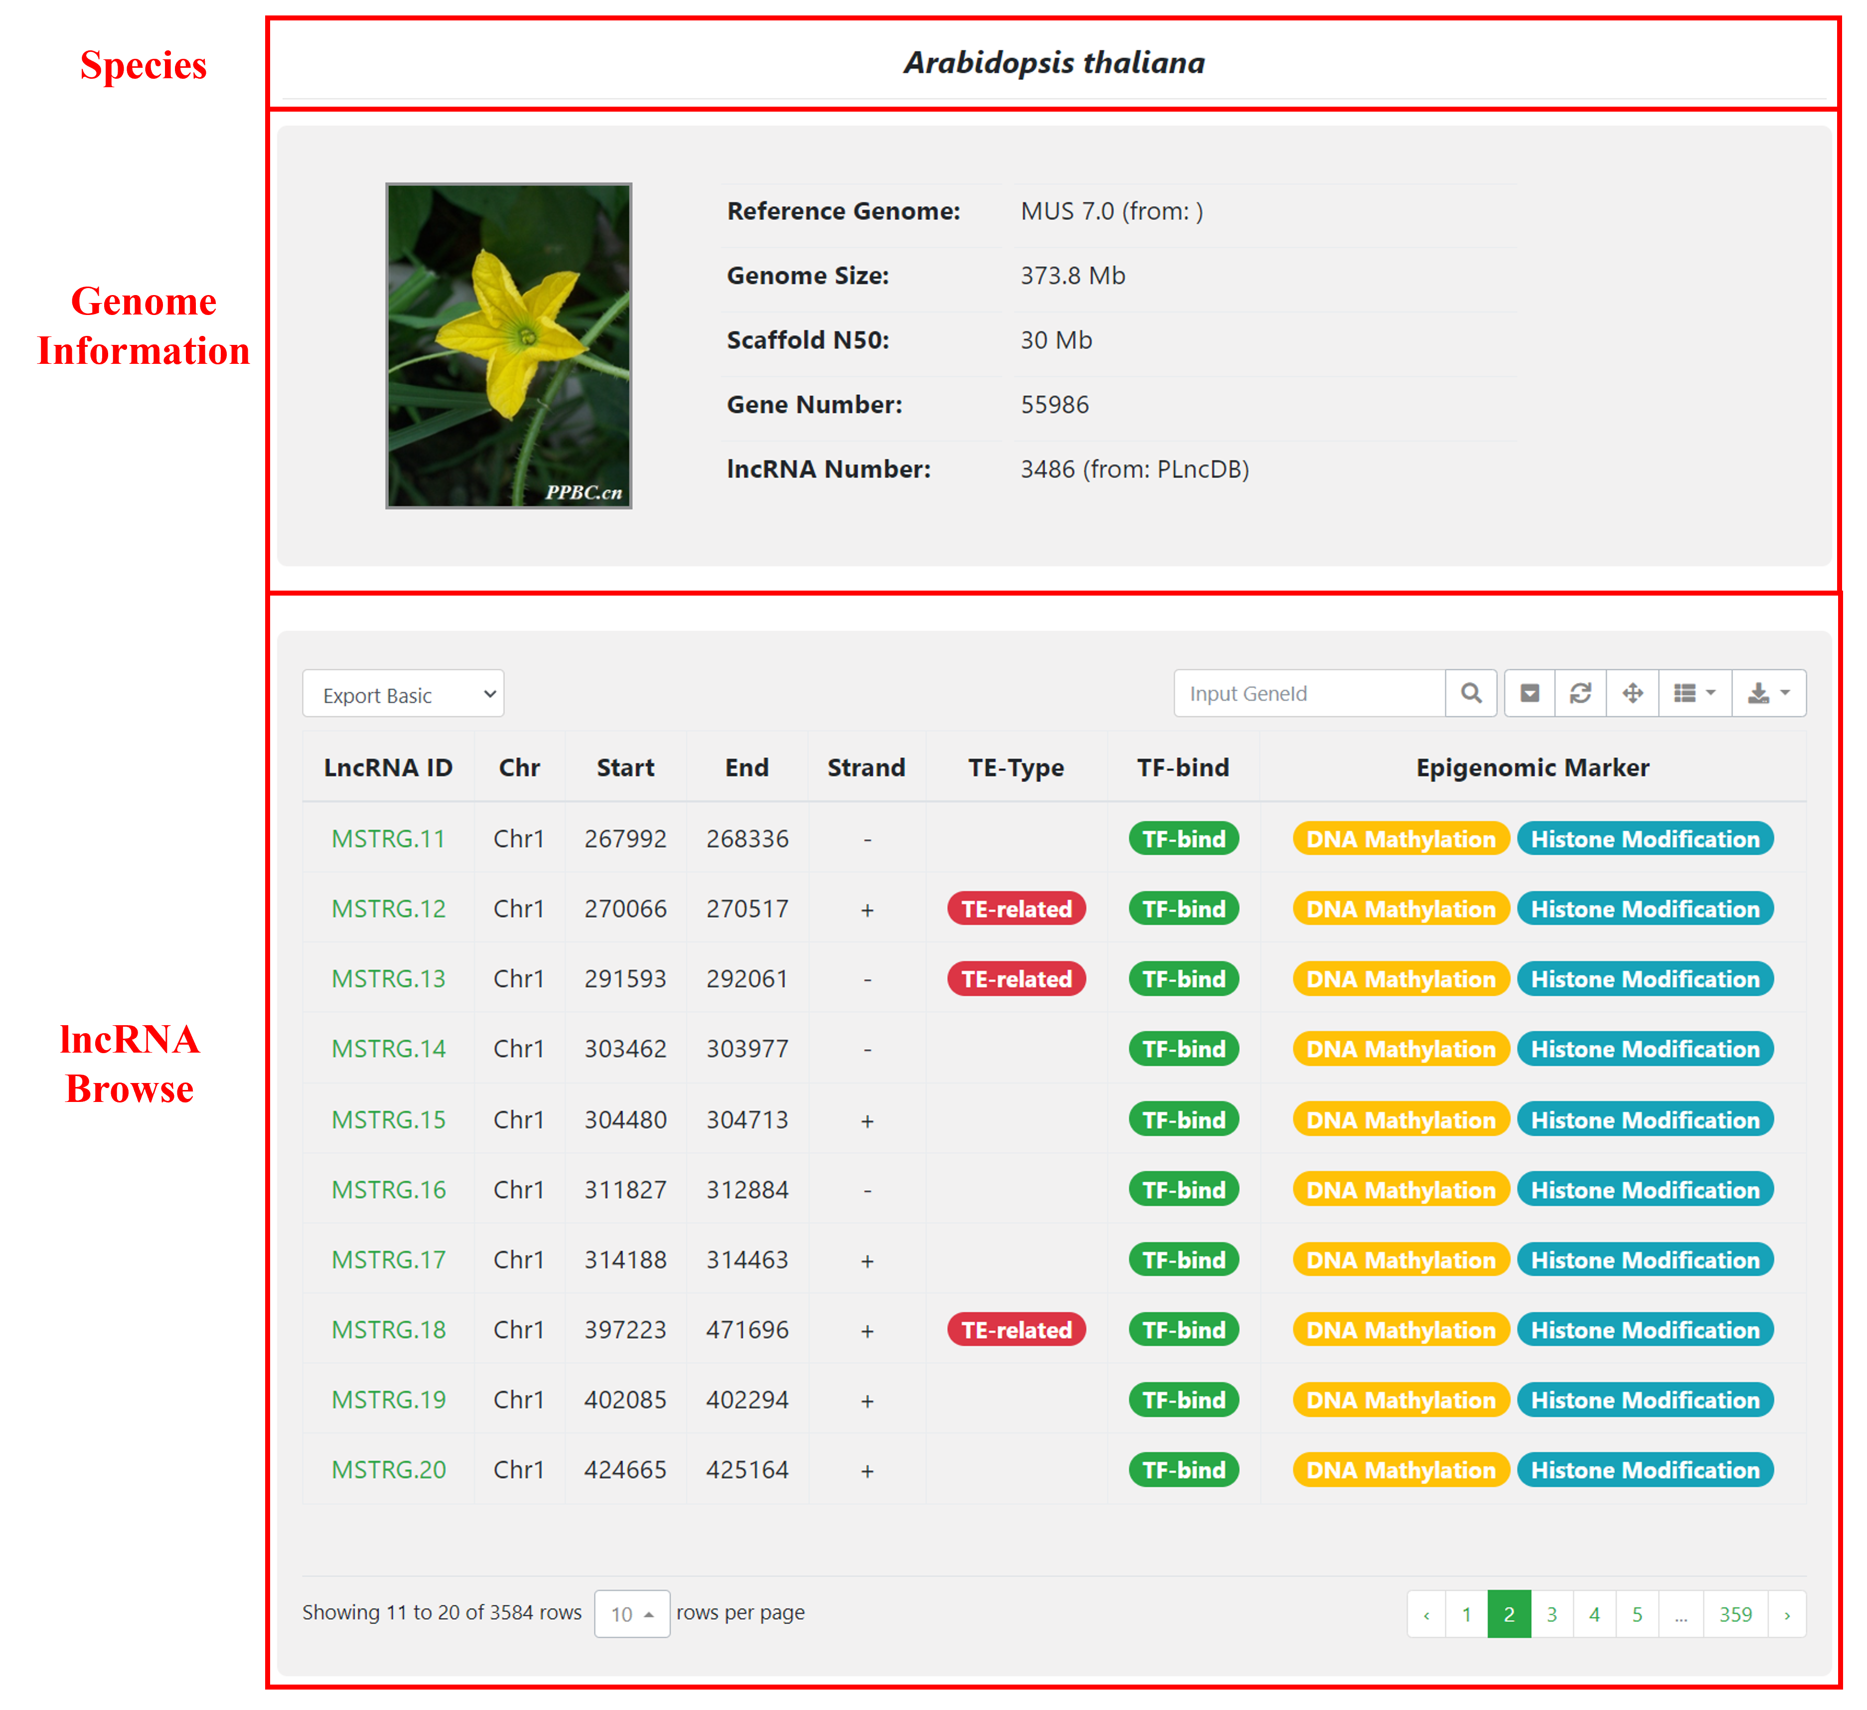This screenshot has width=1867, height=1710.
Task: Open lncRNA MSTRG.18 link
Action: pyautogui.click(x=388, y=1330)
